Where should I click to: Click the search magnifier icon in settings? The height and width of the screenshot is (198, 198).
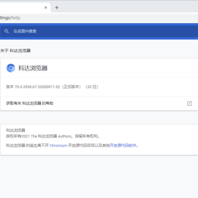7,31
